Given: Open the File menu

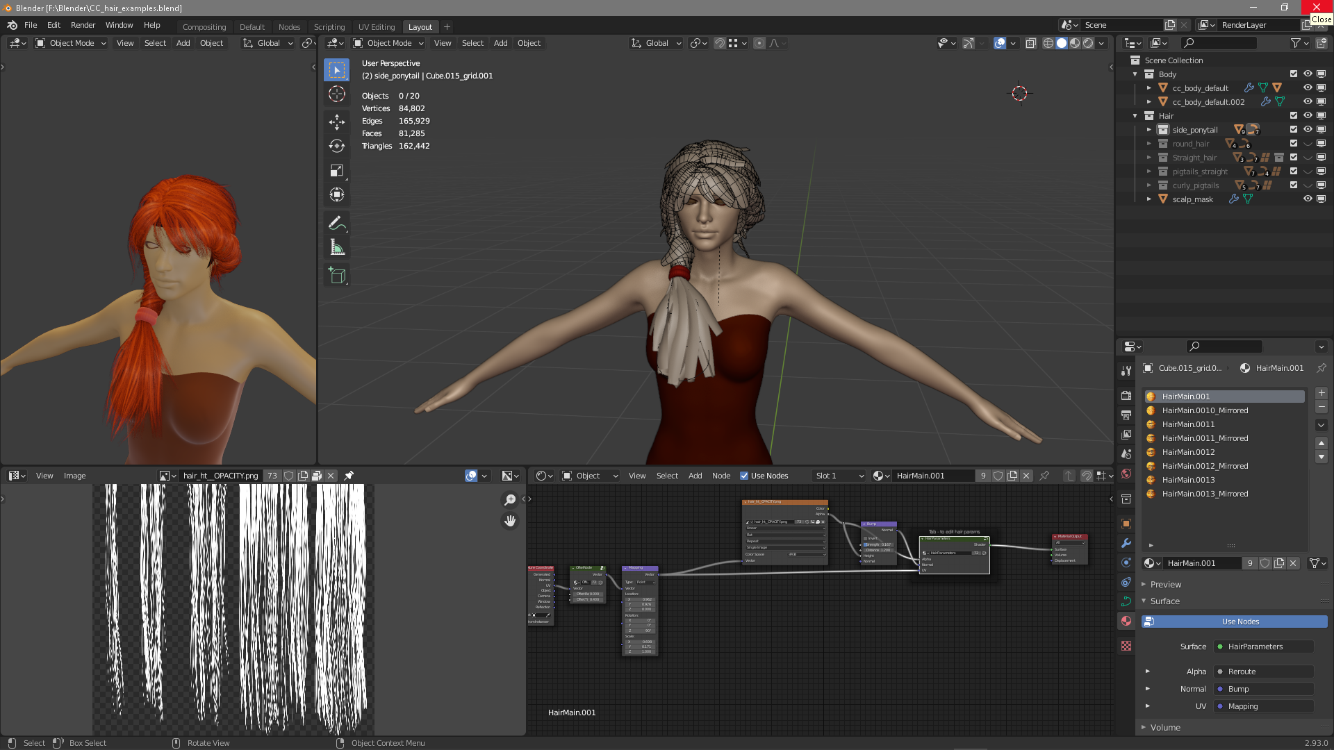Looking at the screenshot, I should (x=31, y=25).
